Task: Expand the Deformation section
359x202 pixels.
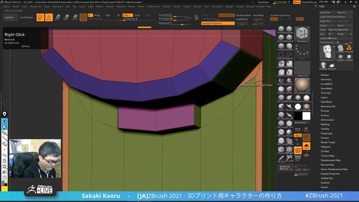Action: pos(328,120)
